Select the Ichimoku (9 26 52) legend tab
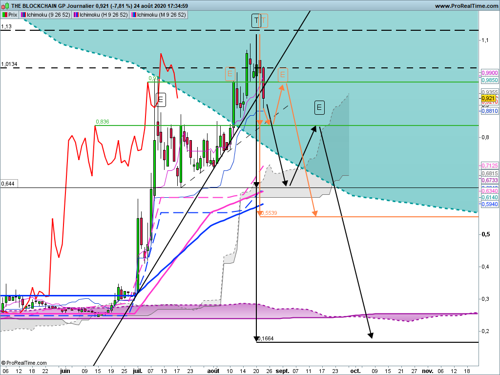The width and height of the screenshot is (500, 375). tap(45, 15)
